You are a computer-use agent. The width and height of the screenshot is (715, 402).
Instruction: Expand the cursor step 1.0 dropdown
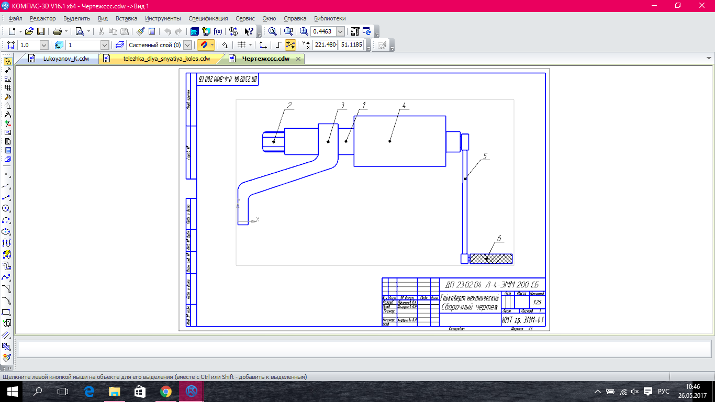coord(43,45)
